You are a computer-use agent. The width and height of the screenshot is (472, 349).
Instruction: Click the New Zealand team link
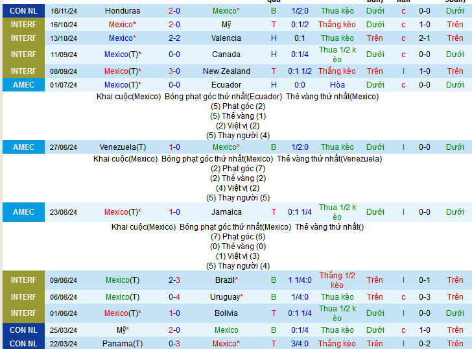(x=226, y=71)
